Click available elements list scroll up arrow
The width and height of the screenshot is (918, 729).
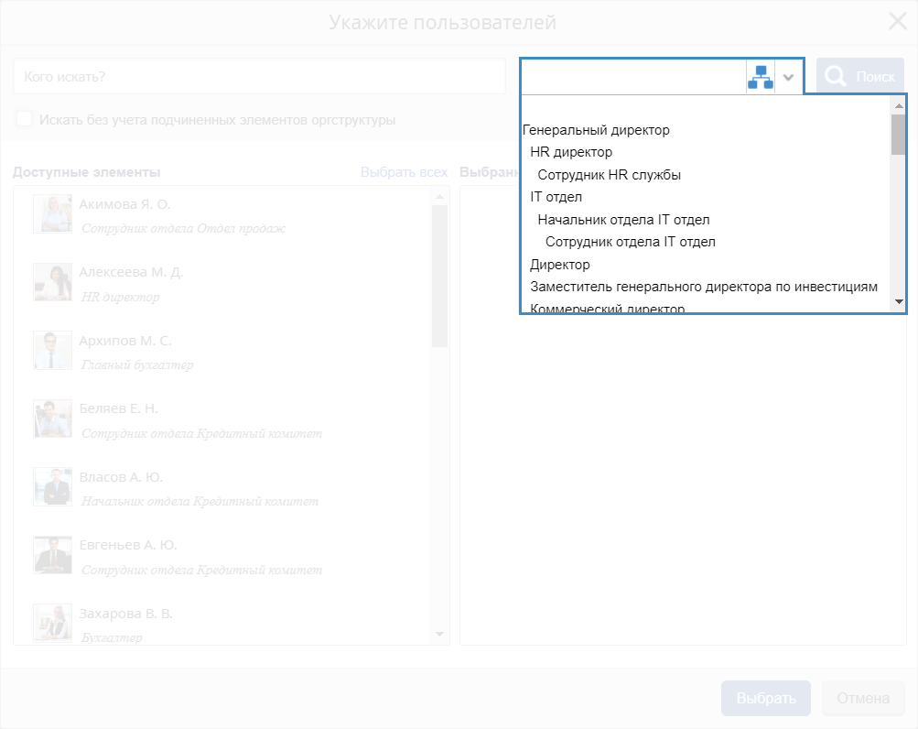(439, 197)
